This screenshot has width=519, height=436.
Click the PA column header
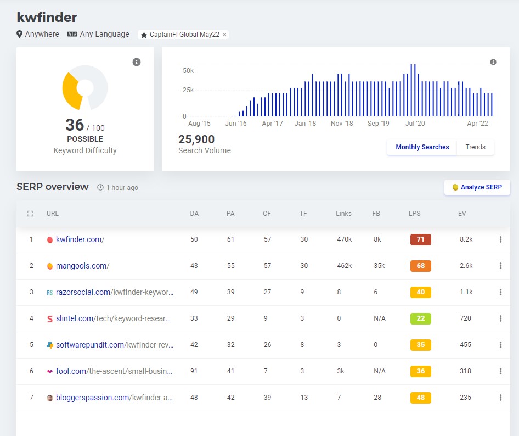230,214
